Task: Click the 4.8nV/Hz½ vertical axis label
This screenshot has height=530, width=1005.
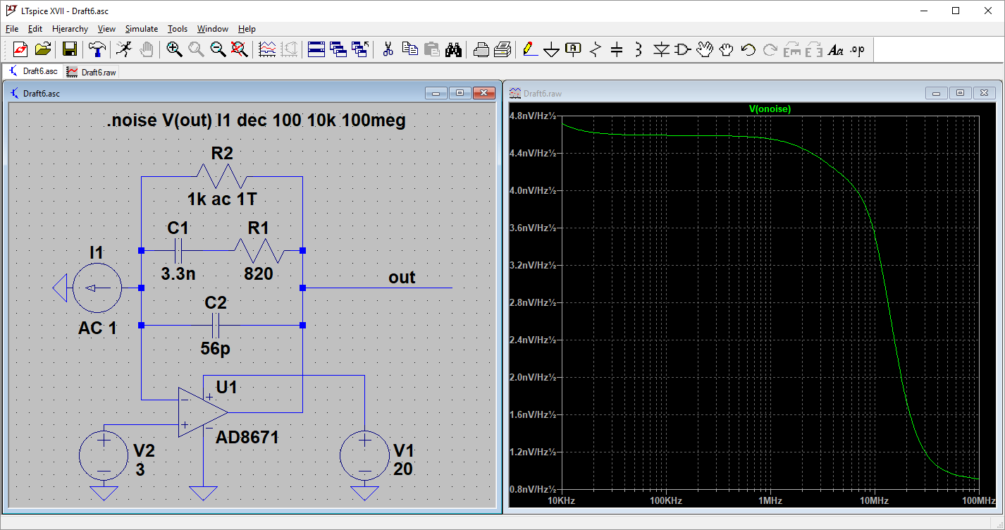Action: [534, 116]
